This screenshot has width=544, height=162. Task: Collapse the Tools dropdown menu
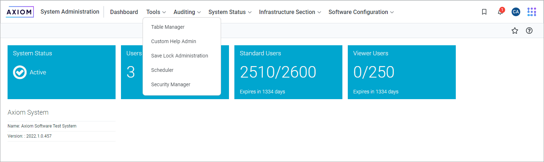click(x=156, y=12)
